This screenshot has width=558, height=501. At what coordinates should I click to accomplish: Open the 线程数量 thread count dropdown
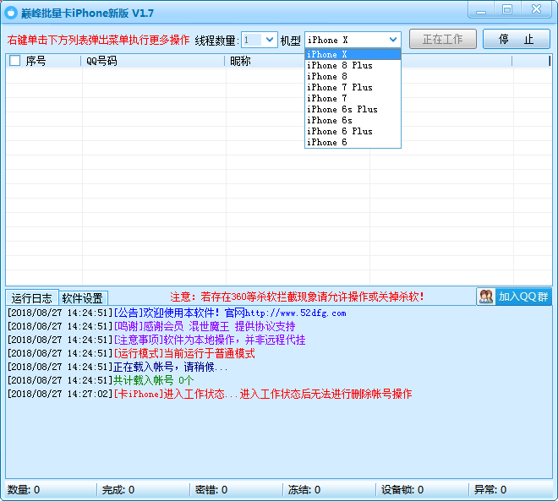click(270, 40)
